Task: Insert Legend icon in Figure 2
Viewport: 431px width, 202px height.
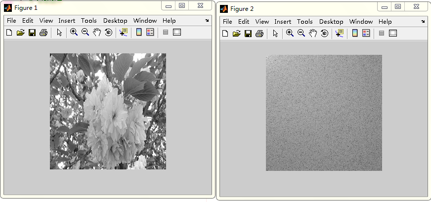Action: point(366,33)
